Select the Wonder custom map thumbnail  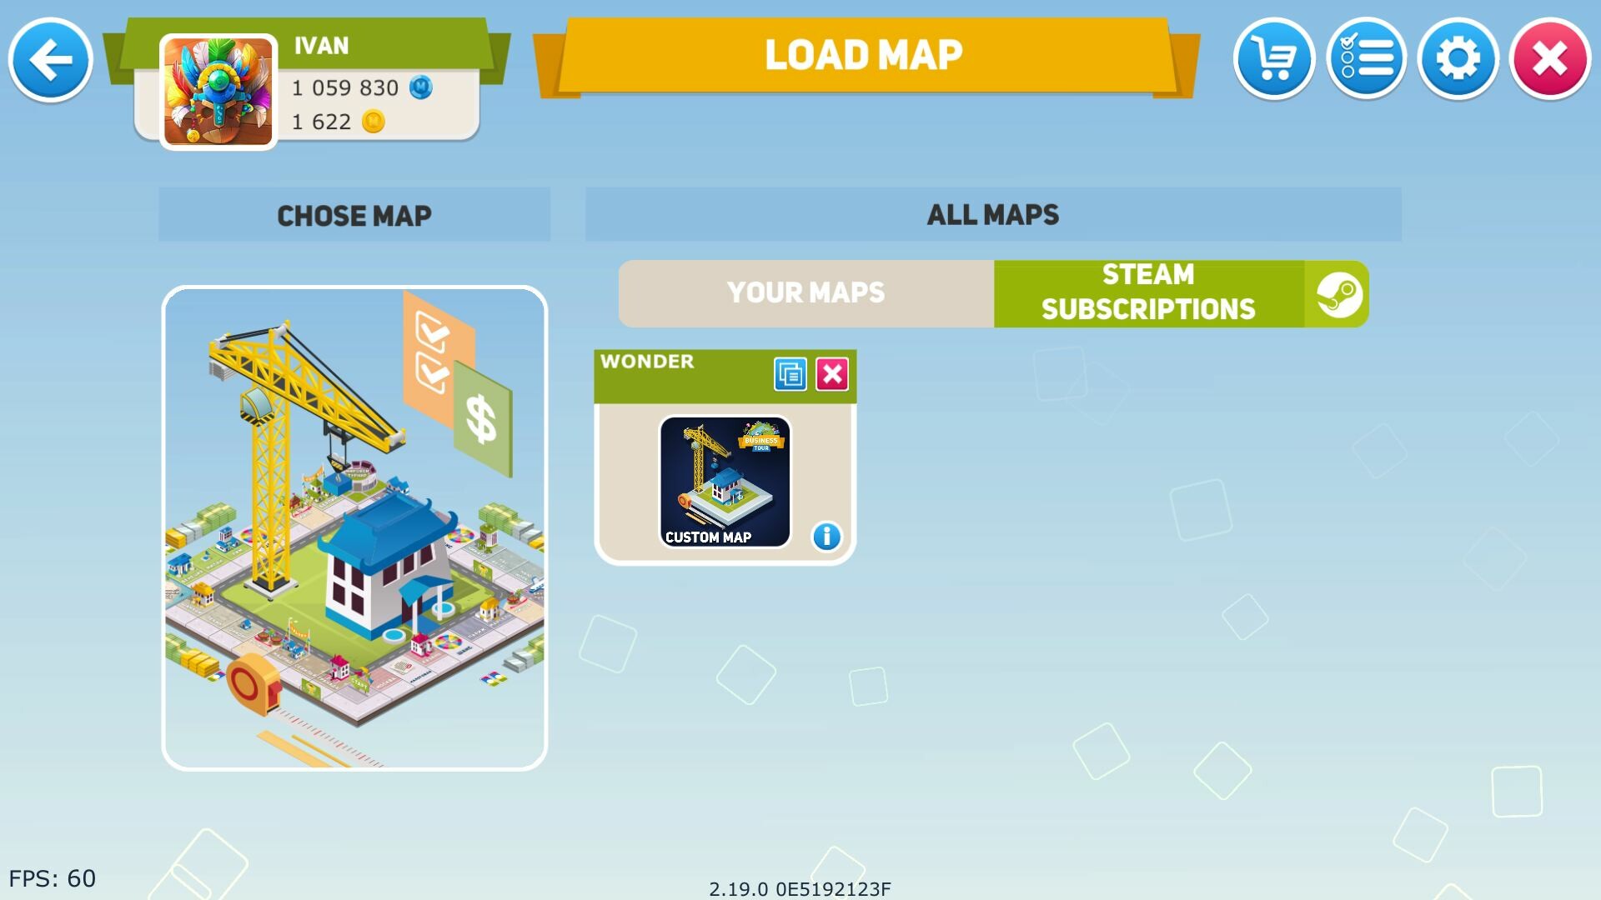coord(725,480)
